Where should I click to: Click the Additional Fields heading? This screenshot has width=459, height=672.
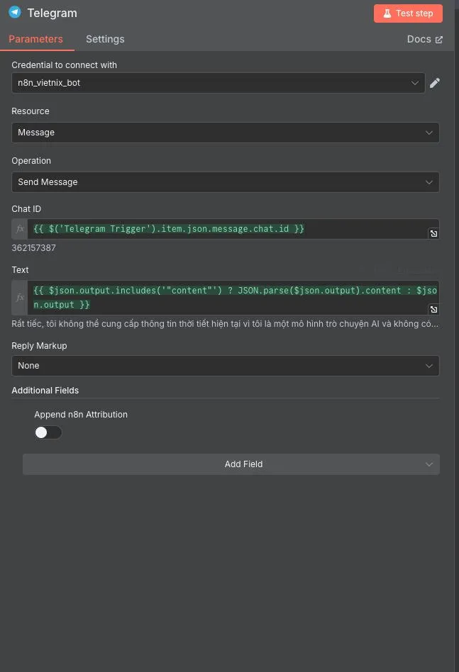[45, 391]
